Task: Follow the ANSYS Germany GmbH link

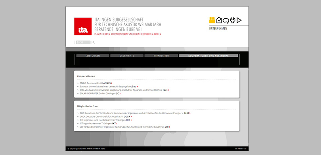Action: [96, 83]
